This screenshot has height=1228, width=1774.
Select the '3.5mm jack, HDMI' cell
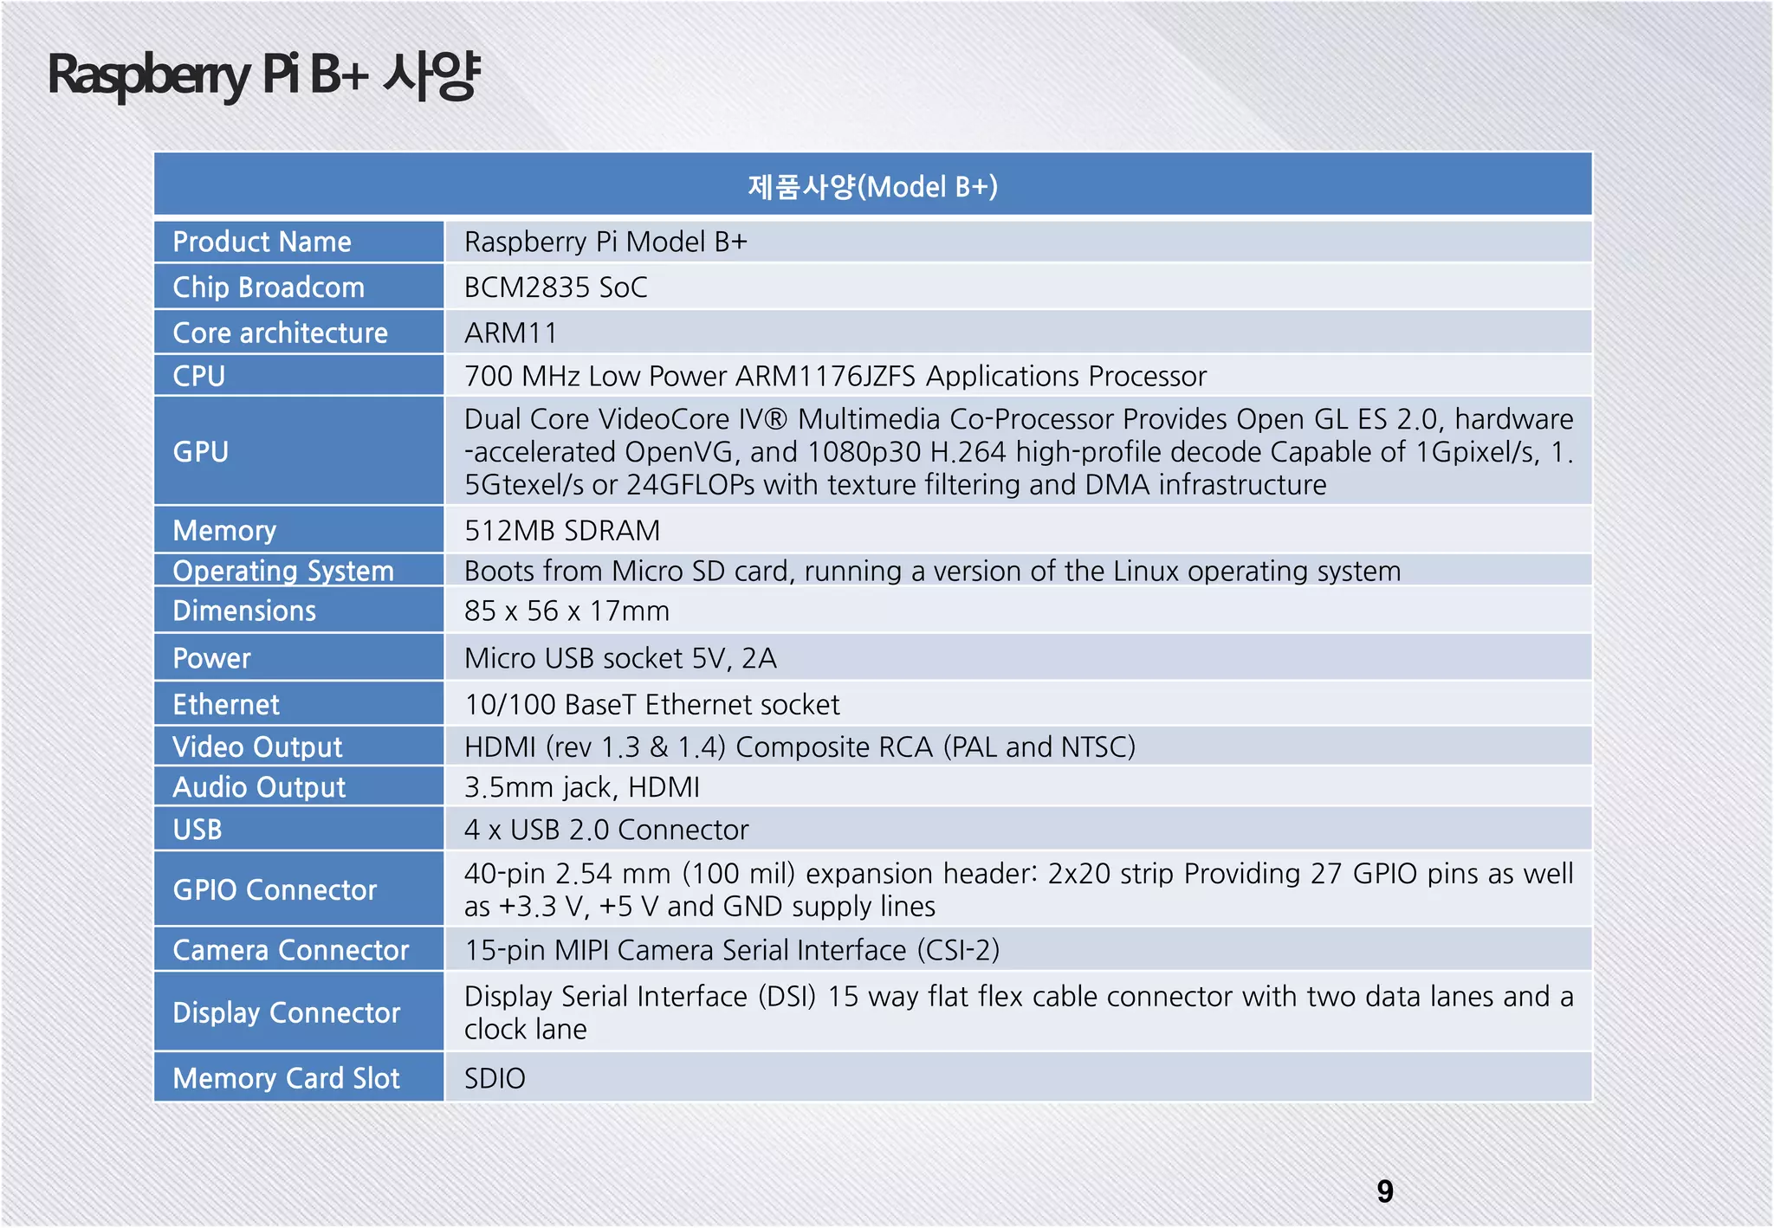(x=1019, y=786)
